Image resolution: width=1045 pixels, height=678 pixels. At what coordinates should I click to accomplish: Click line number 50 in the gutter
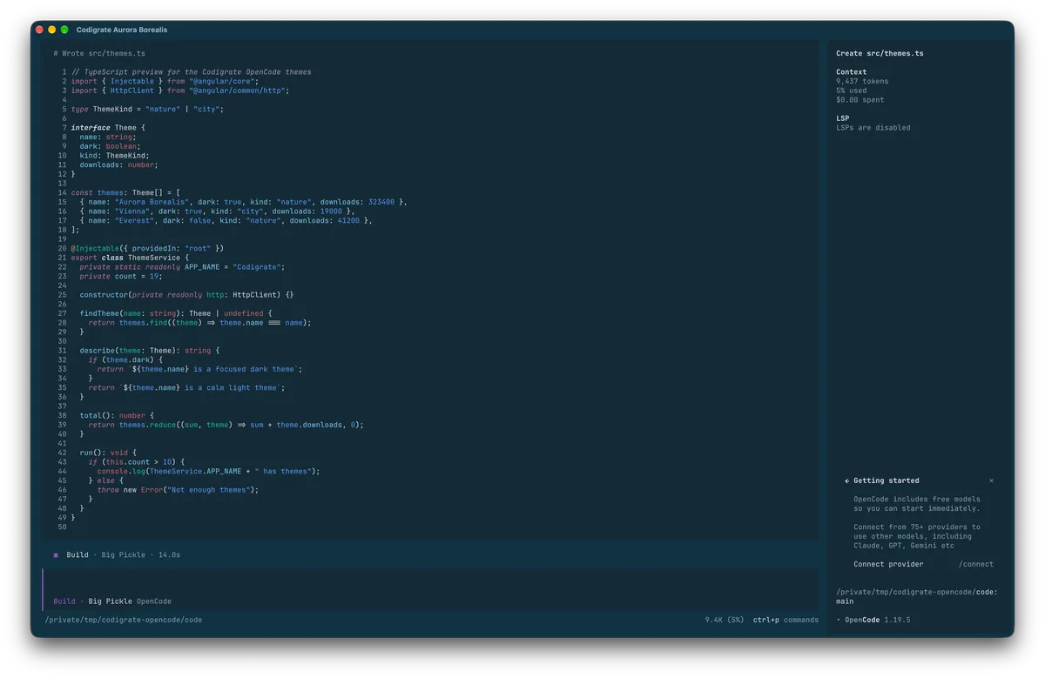62,527
